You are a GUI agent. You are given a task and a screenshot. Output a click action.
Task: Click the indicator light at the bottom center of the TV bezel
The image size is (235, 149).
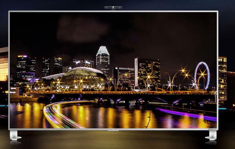coord(113,129)
